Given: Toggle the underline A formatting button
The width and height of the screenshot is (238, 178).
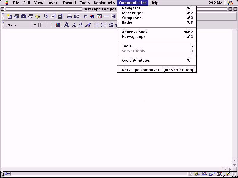Looking at the screenshot, I should 81,25.
